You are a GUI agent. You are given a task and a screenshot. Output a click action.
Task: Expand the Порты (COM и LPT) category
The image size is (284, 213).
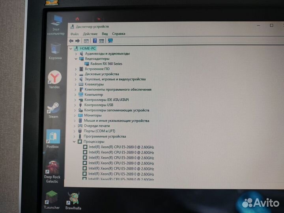pos(75,131)
